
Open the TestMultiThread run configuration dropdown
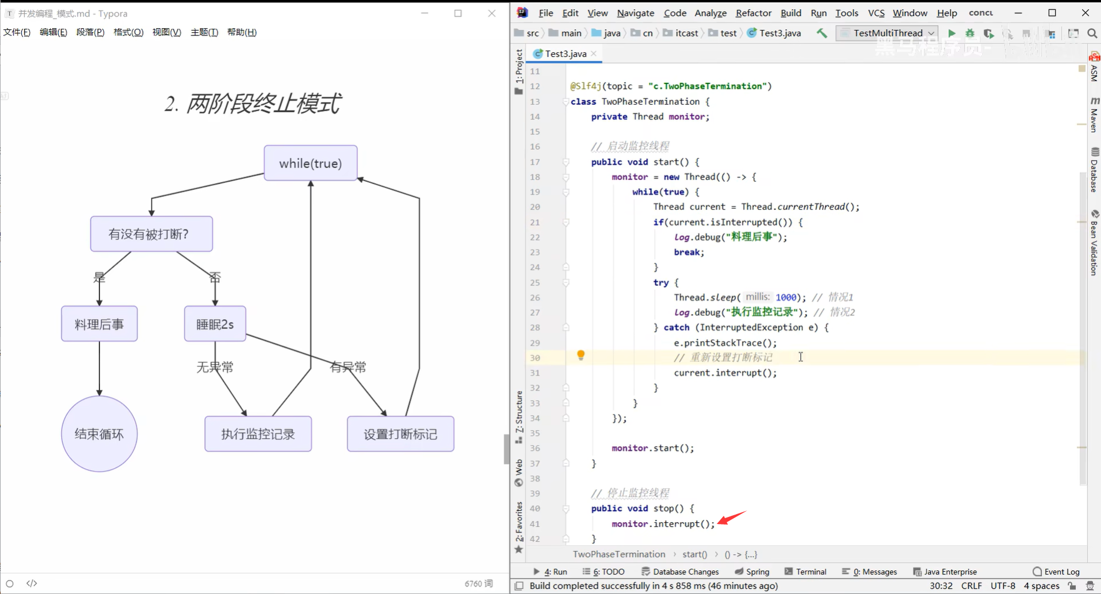coord(887,33)
